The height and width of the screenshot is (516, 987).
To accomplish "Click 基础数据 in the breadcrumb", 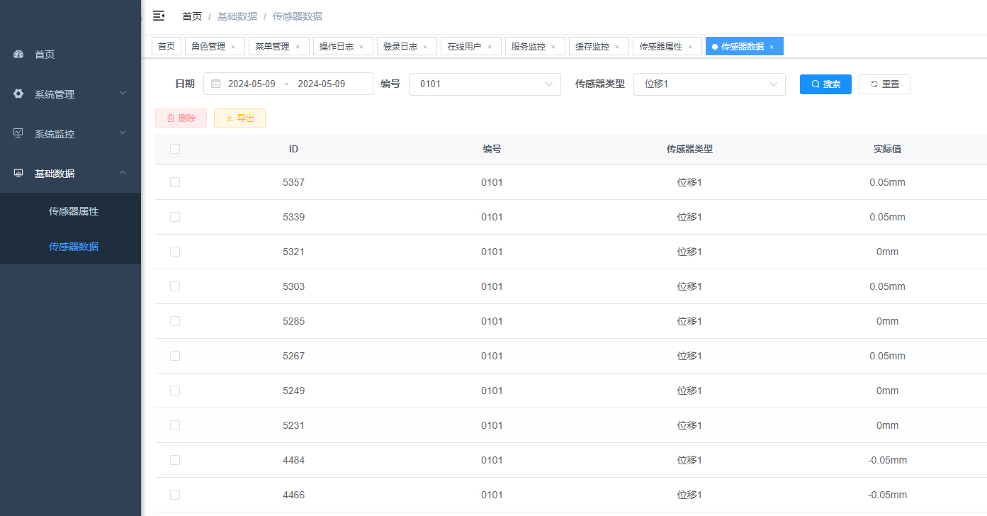I will point(237,16).
